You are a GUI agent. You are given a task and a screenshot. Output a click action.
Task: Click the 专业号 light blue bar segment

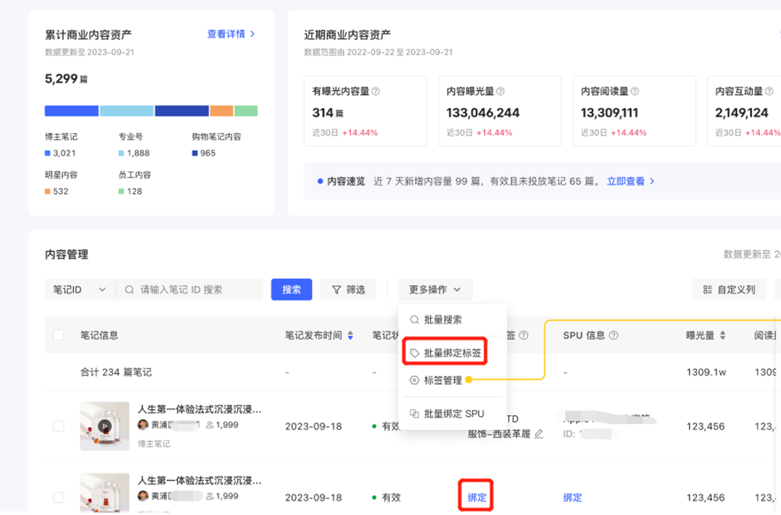click(x=126, y=111)
